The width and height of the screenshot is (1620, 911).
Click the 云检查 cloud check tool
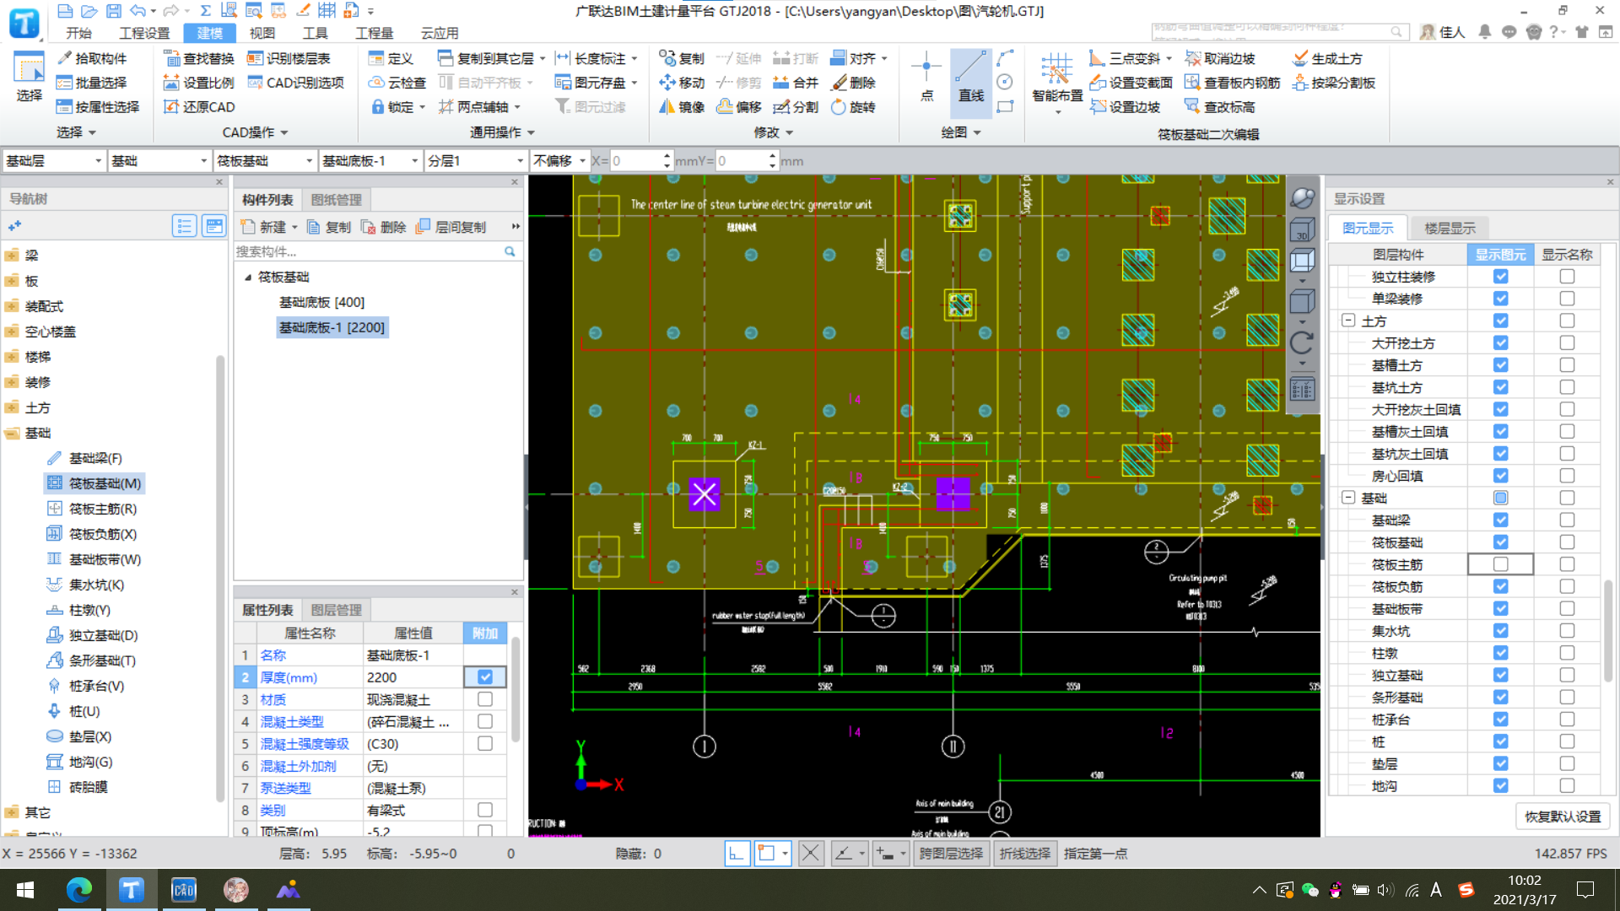pyautogui.click(x=397, y=83)
